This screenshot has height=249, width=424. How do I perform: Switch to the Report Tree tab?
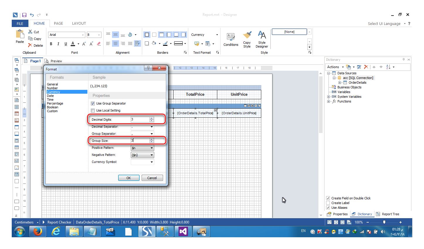(388, 214)
